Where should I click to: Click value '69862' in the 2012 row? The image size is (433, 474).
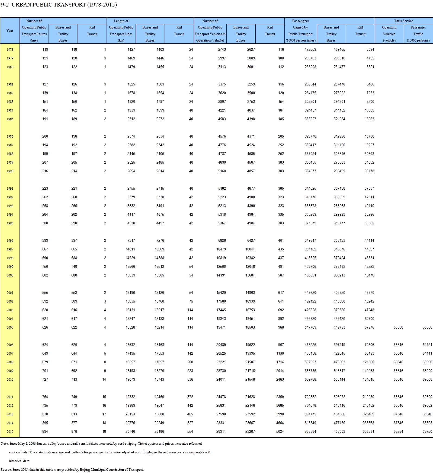[x=427, y=406]
